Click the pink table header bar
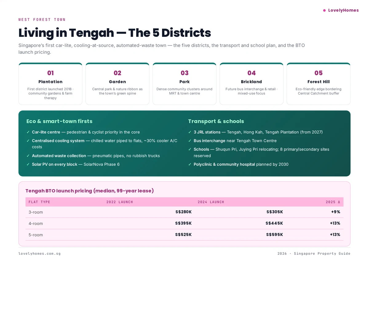Screen dimensions: 369x313 tap(184, 202)
